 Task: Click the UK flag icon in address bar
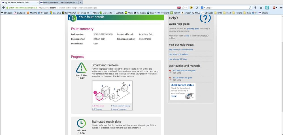(x=179, y=8)
